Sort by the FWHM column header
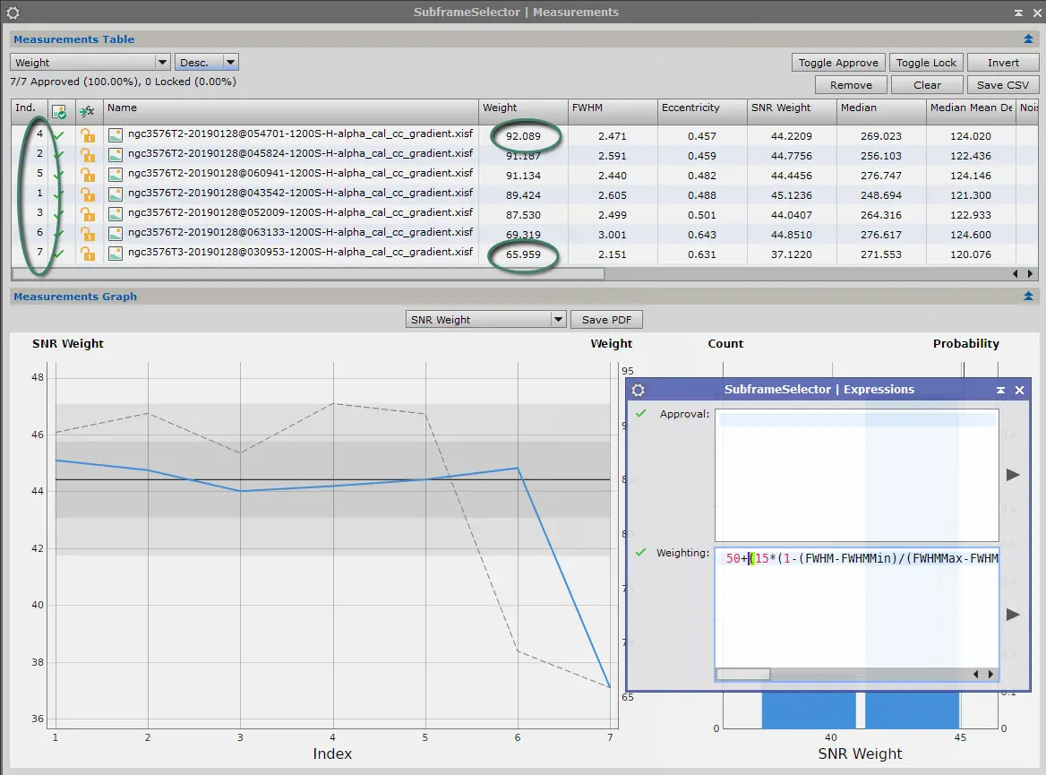The width and height of the screenshot is (1046, 775). [612, 108]
